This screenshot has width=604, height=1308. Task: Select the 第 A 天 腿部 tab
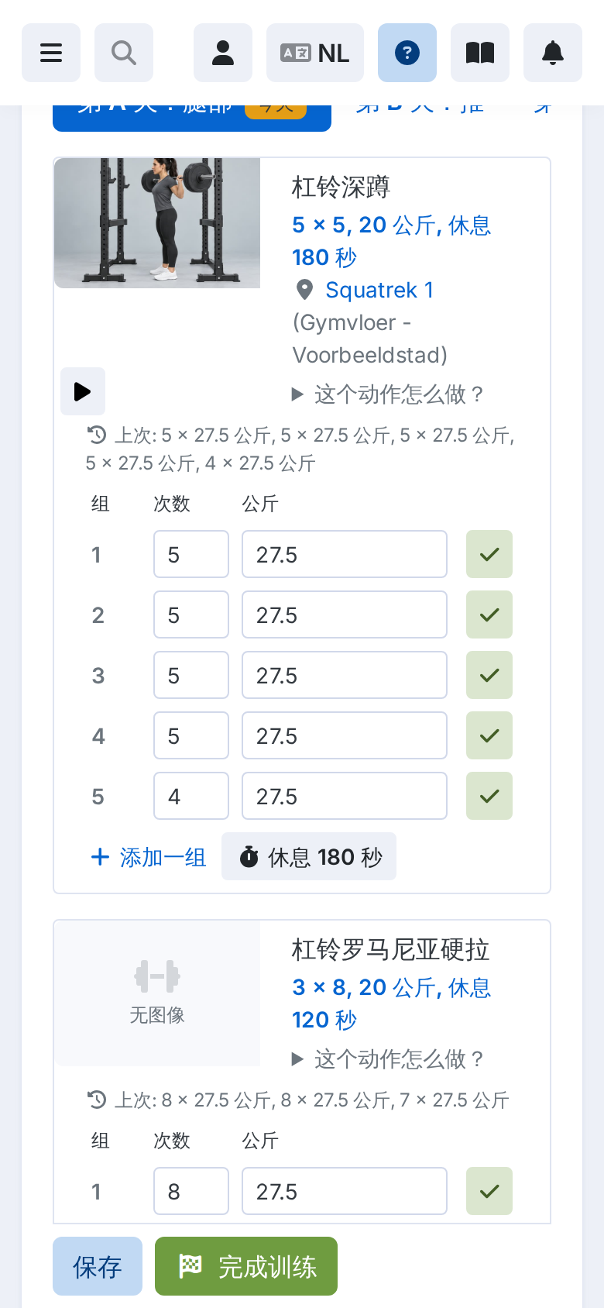(192, 118)
